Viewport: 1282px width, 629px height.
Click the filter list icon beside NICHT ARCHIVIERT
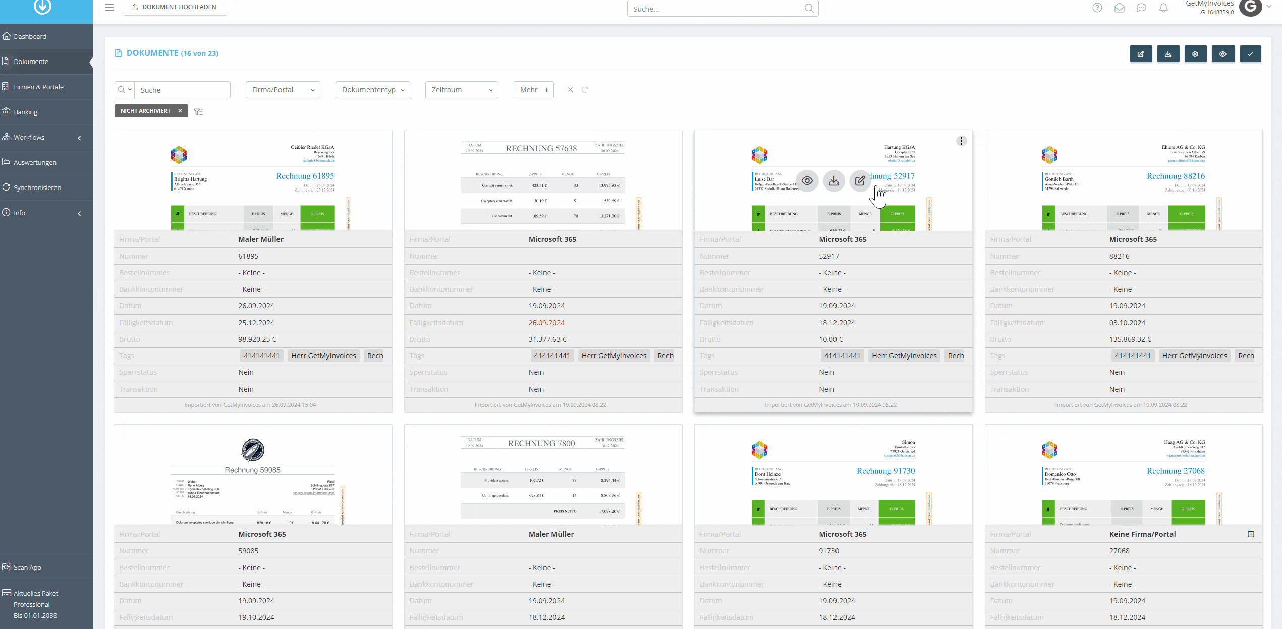(198, 112)
